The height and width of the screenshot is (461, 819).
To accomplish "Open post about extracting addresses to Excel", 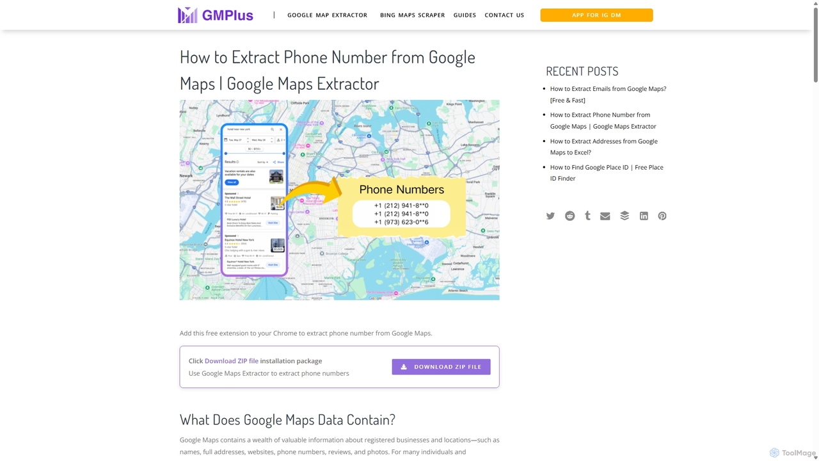I will click(603, 147).
